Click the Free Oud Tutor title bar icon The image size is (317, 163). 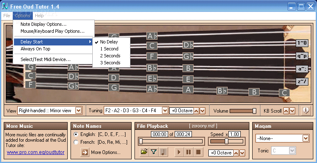click(x=5, y=6)
